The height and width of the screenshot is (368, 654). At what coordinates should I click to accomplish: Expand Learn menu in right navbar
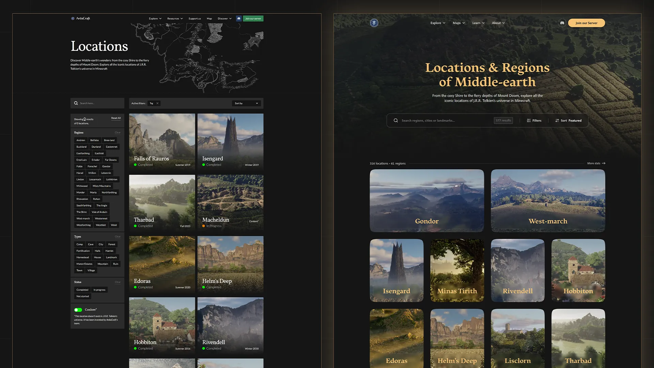(x=478, y=23)
